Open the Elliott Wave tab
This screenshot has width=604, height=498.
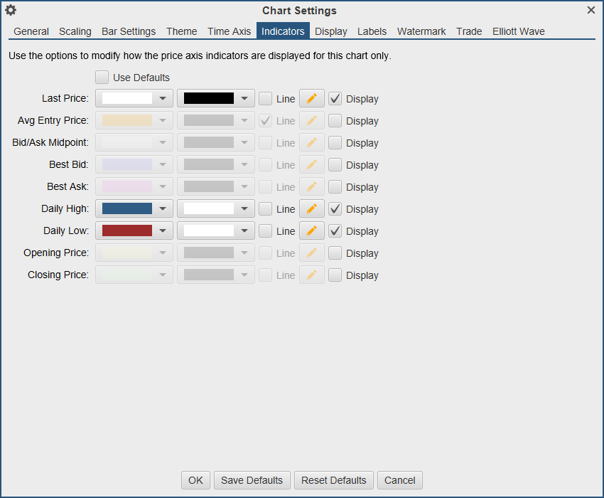pyautogui.click(x=519, y=31)
